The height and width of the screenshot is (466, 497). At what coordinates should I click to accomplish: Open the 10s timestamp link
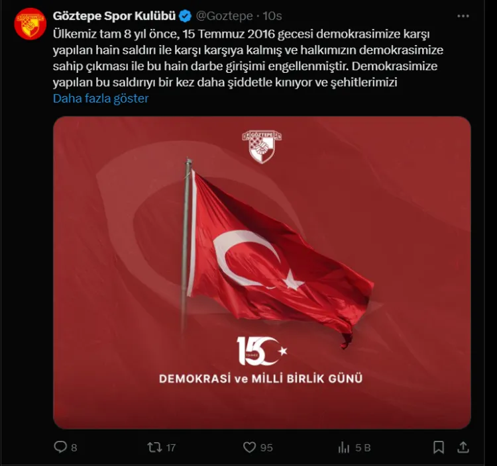point(272,16)
